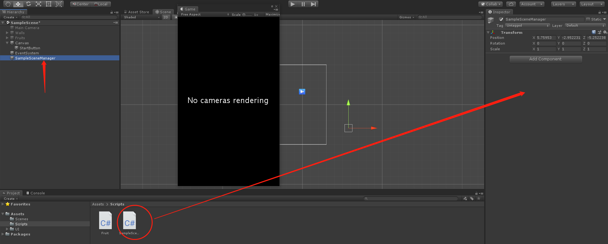This screenshot has width=608, height=244.
Task: Expand the UI folder in Project
Action: click(x=7, y=229)
